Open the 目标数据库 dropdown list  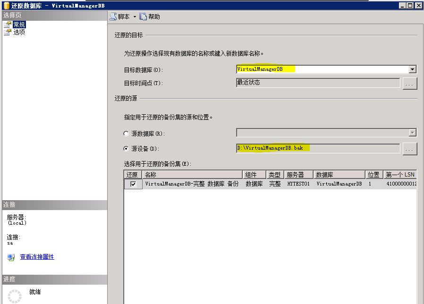(x=412, y=69)
